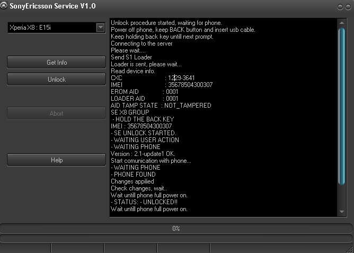Click the greyed-out Abort button
This screenshot has height=253, width=354.
click(56, 114)
